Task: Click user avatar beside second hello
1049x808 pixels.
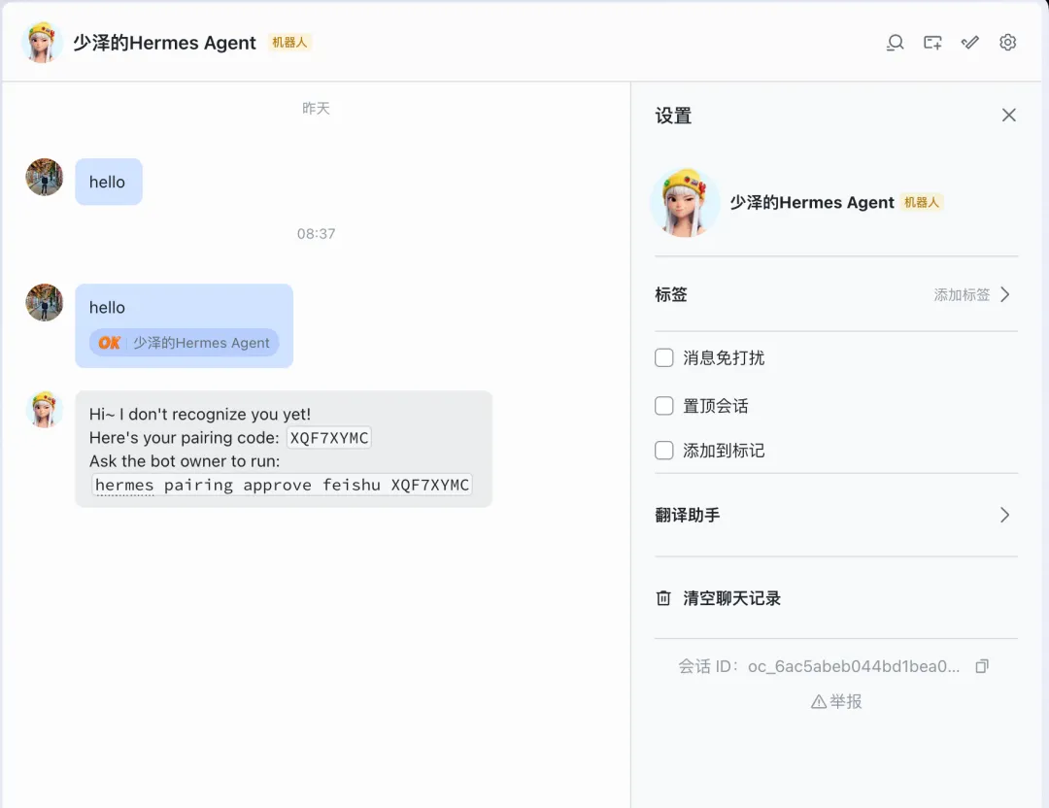Action: [44, 302]
